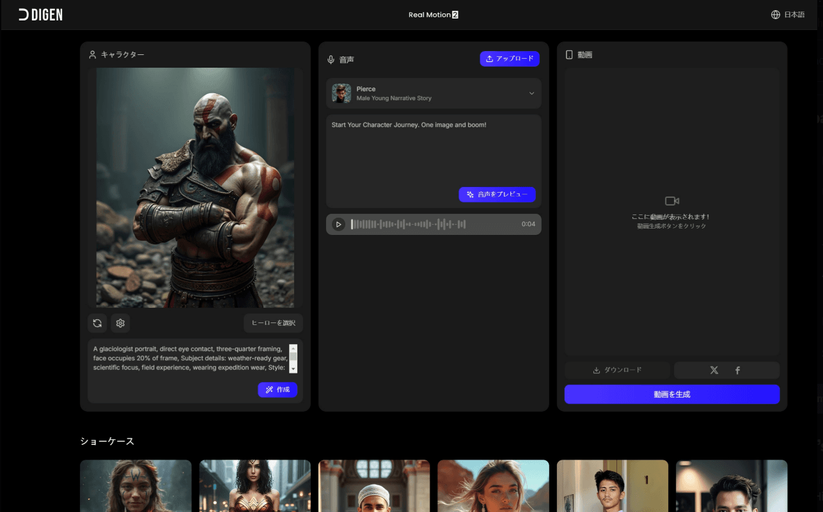Click the Real Motion 2 title

(434, 15)
